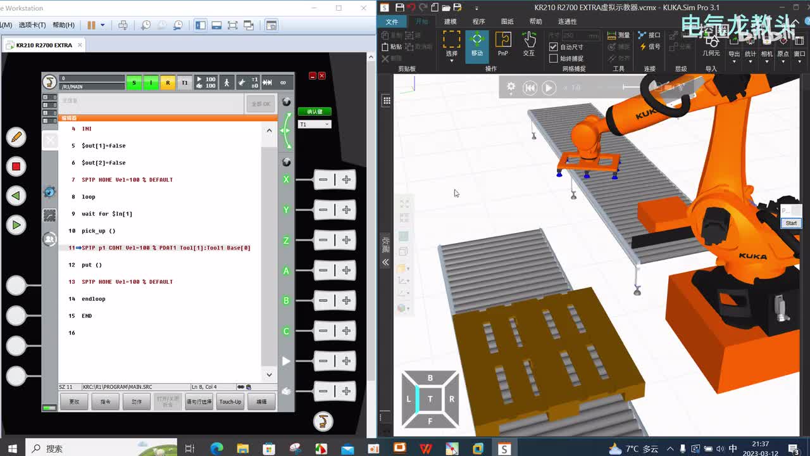Toggle the I drives status indicator
Image resolution: width=810 pixels, height=456 pixels.
(x=151, y=82)
